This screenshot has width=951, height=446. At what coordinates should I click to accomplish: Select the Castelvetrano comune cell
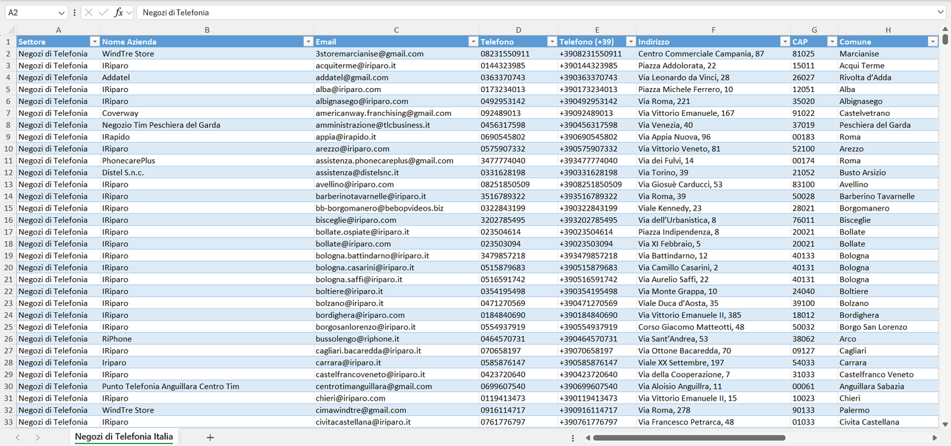pyautogui.click(x=888, y=113)
